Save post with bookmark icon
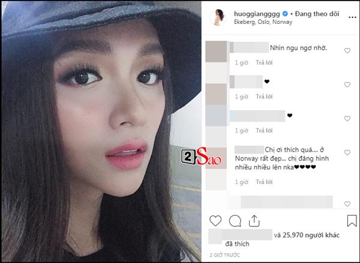 coord(352,220)
